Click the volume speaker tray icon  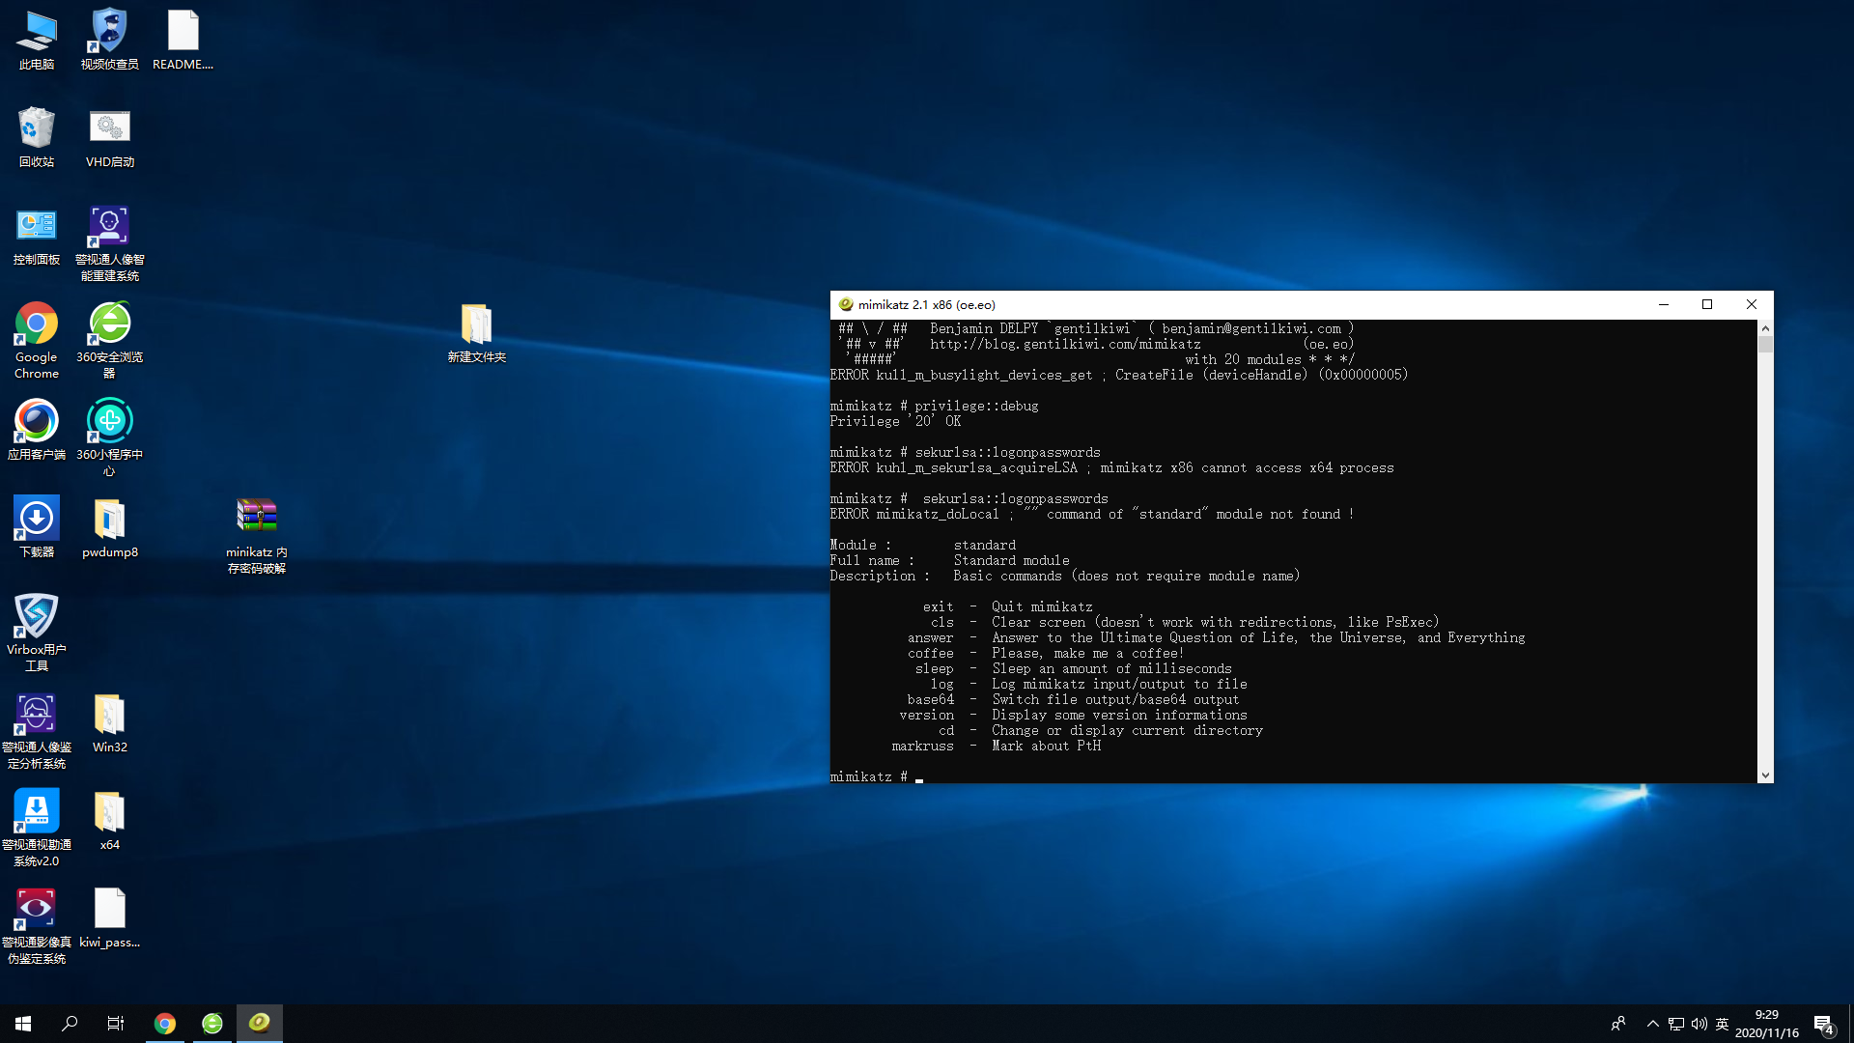pyautogui.click(x=1699, y=1024)
